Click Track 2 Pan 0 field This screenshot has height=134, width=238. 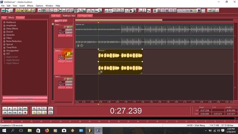[61, 59]
